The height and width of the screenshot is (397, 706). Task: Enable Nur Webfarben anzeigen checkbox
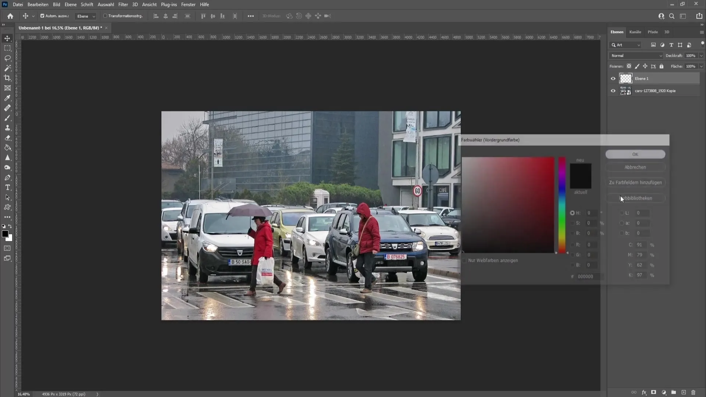coord(464,260)
